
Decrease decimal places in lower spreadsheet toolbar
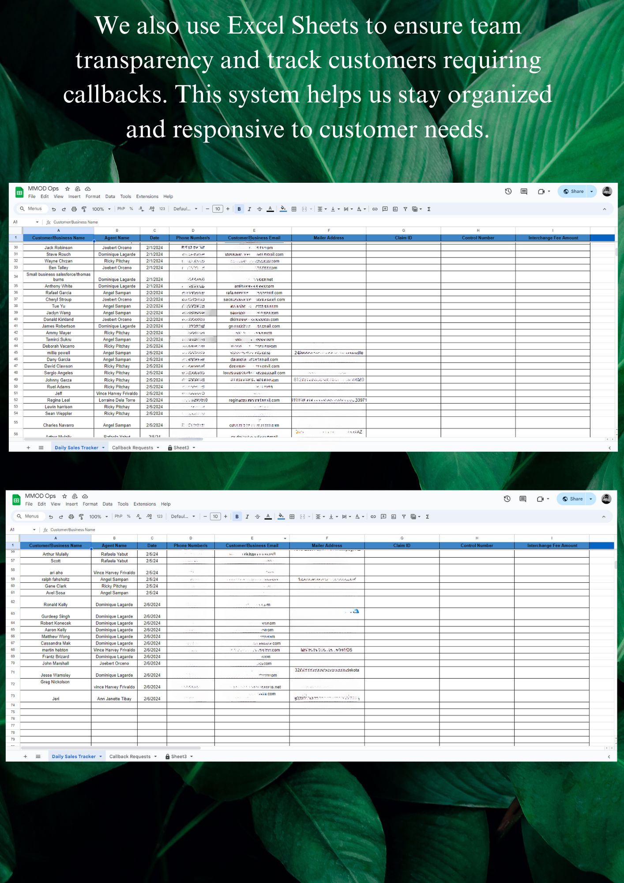tap(139, 517)
